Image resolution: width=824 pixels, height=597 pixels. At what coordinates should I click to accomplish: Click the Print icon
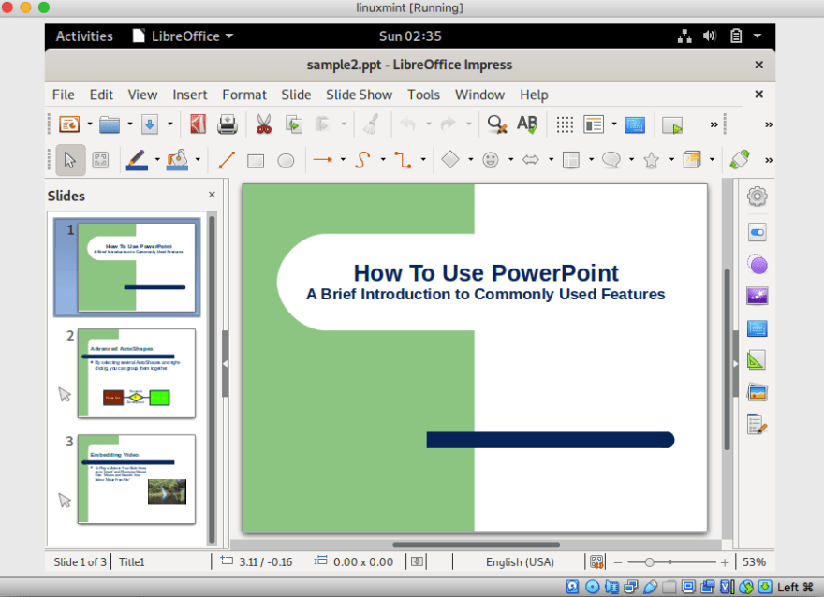click(x=227, y=124)
